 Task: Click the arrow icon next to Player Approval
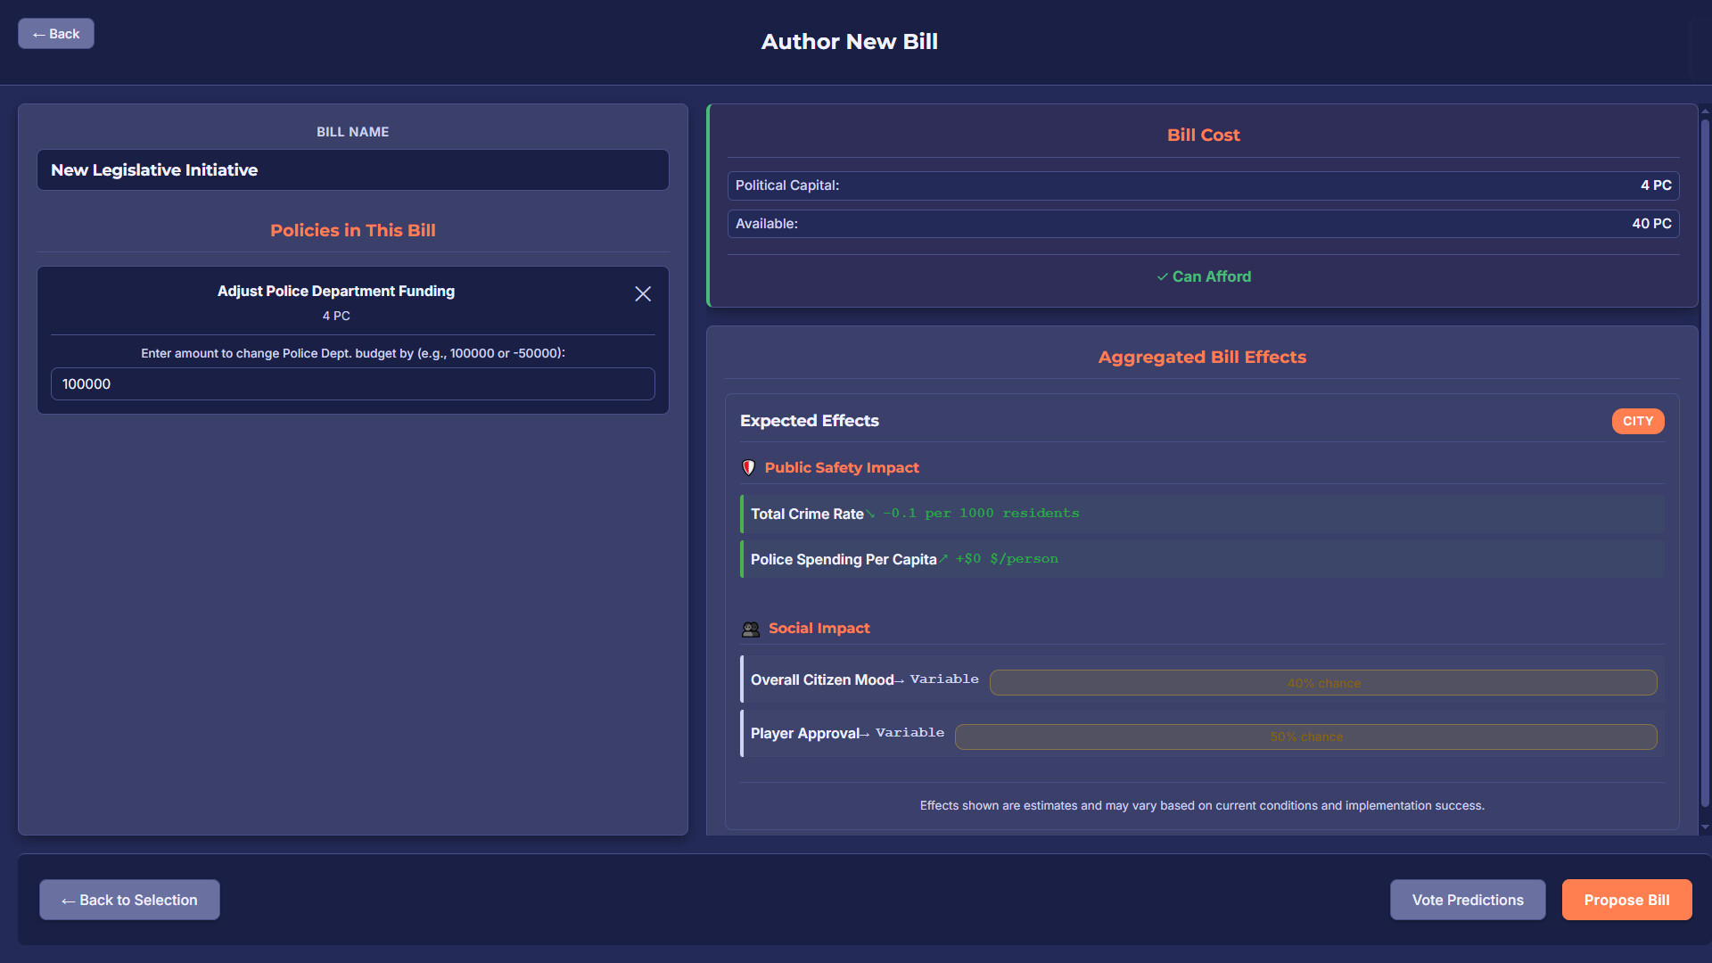coord(865,733)
